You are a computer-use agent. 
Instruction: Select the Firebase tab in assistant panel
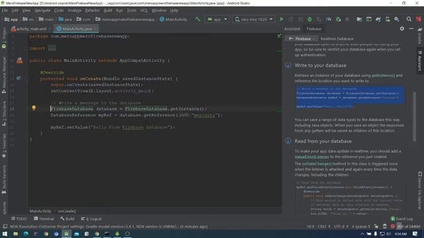click(313, 28)
